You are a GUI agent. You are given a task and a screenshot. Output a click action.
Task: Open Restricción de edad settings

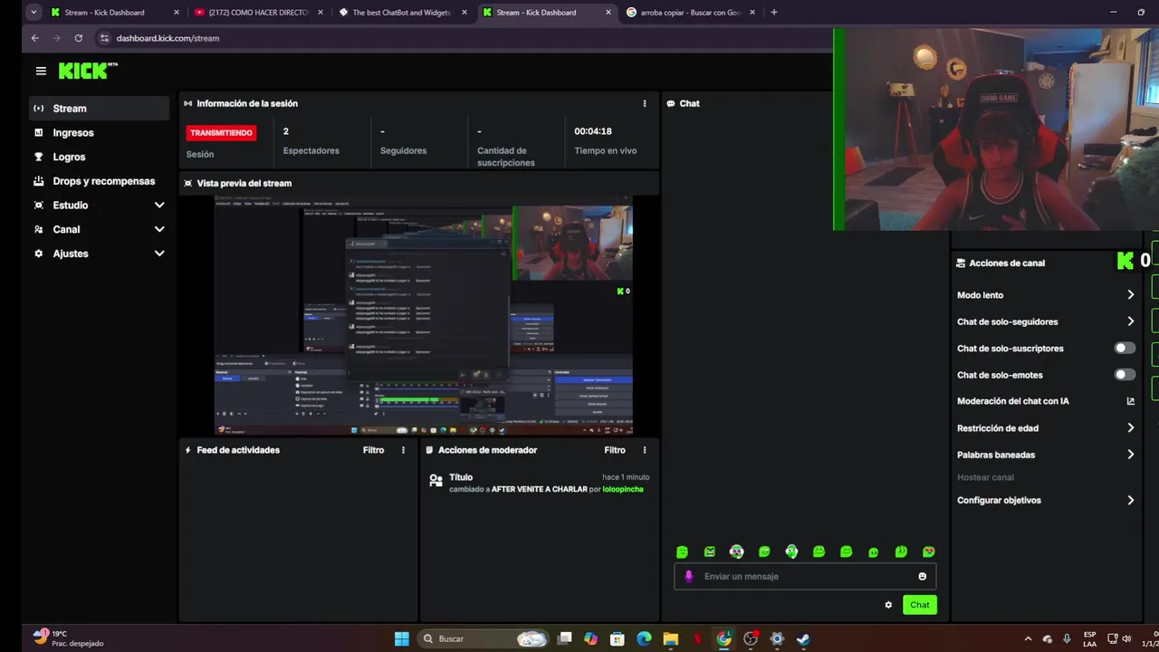[x=1046, y=428]
